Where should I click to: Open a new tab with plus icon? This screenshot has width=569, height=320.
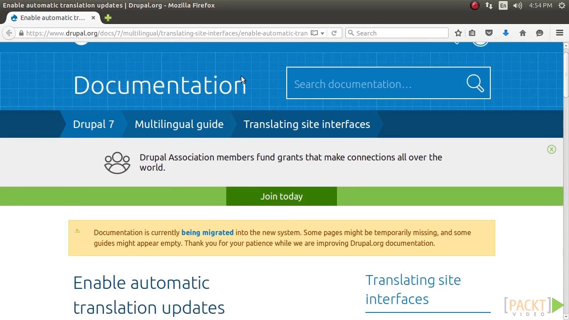[108, 18]
